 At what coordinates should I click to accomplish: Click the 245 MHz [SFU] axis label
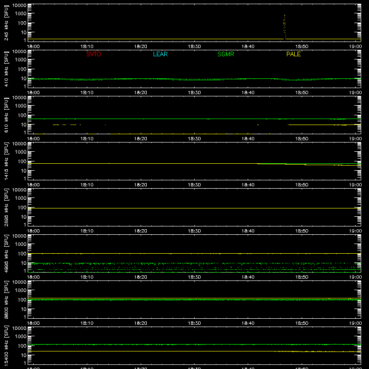click(x=6, y=23)
